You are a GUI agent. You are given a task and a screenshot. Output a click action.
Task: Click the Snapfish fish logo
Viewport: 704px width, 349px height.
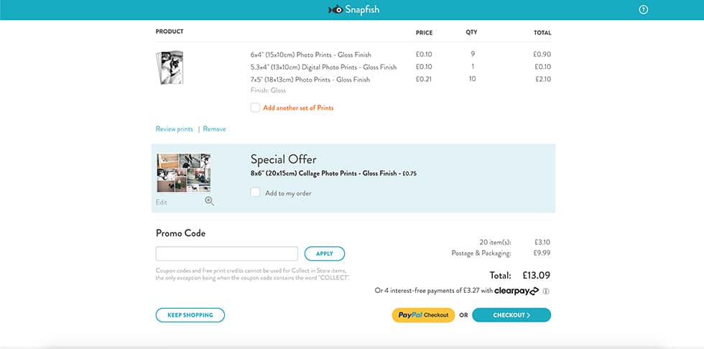pyautogui.click(x=335, y=10)
